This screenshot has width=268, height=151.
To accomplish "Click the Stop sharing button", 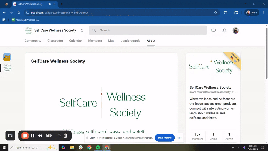I will (x=165, y=138).
